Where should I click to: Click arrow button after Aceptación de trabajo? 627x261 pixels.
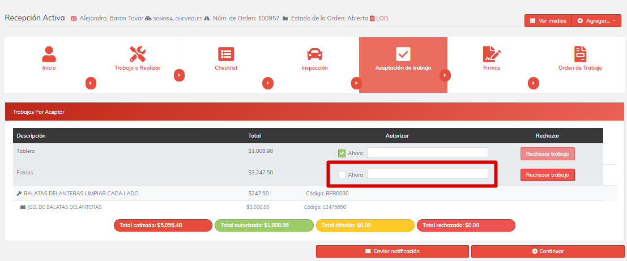[x=445, y=75]
